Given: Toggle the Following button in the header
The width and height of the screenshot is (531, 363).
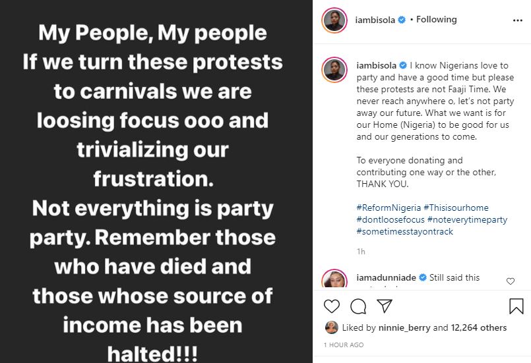Looking at the screenshot, I should point(435,20).
